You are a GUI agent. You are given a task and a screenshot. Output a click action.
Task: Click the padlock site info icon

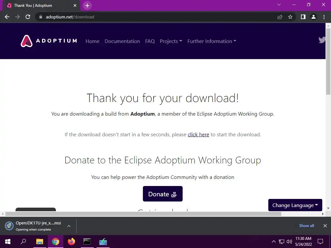click(x=41, y=17)
